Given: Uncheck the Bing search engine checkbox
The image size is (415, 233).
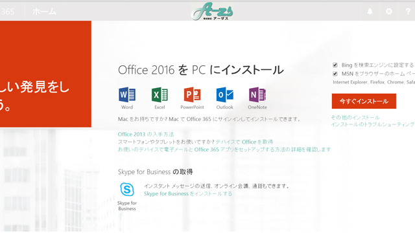Looking at the screenshot, I should pyautogui.click(x=335, y=65).
